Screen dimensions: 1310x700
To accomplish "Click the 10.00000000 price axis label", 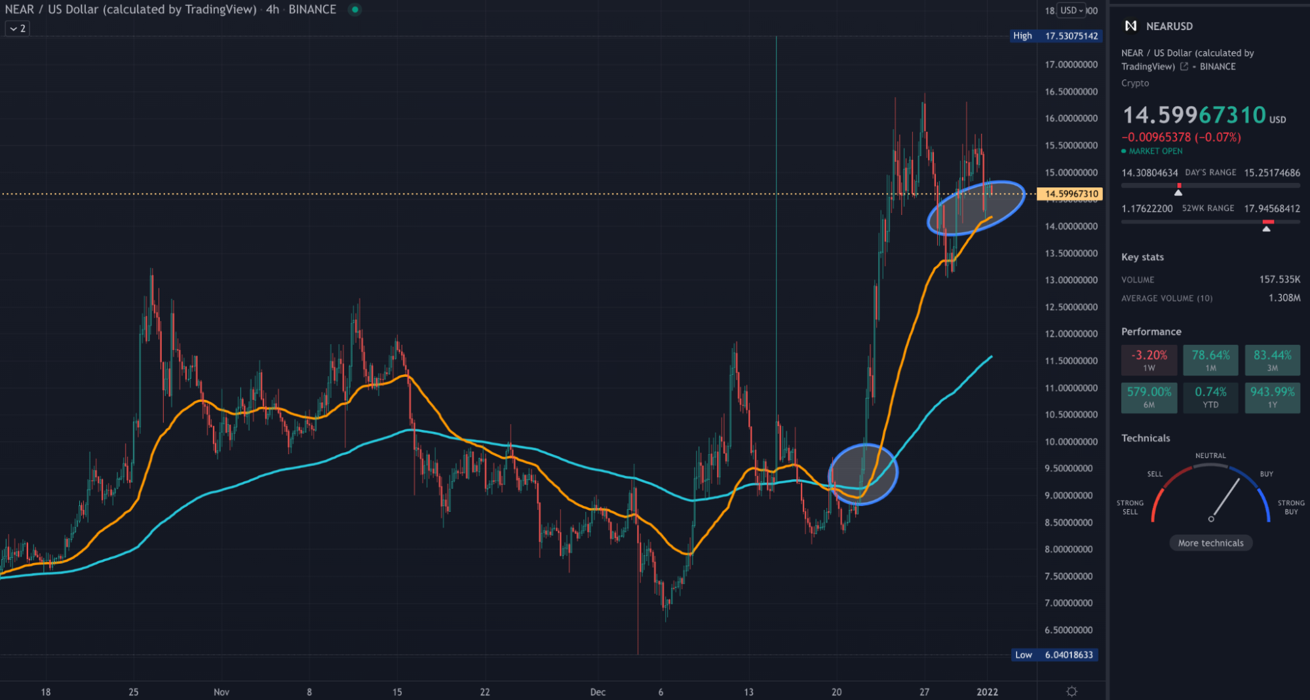I will (1071, 442).
